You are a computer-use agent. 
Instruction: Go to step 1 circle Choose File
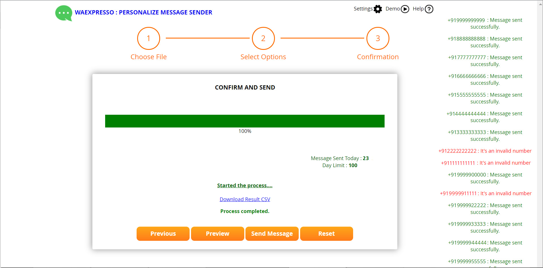click(x=149, y=38)
